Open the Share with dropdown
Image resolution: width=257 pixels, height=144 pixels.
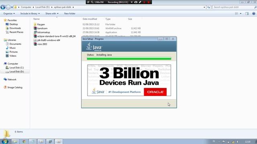click(x=52, y=14)
